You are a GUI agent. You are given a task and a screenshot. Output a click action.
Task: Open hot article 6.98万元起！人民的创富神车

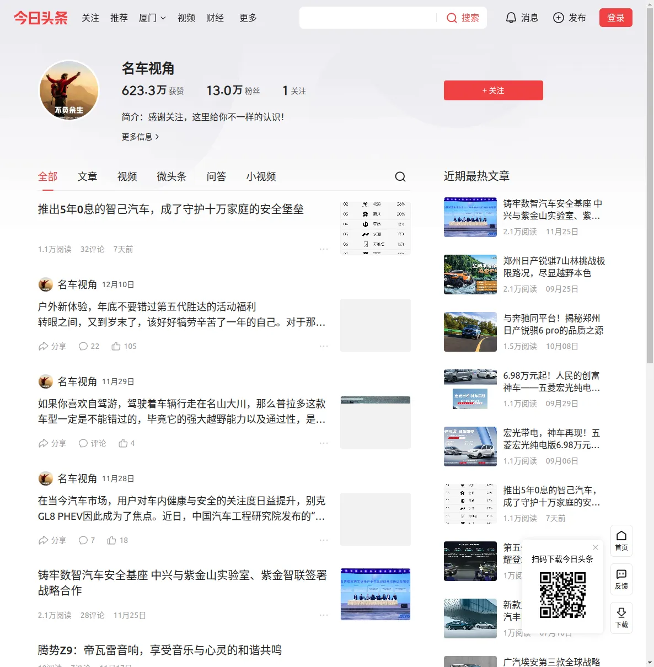point(552,381)
